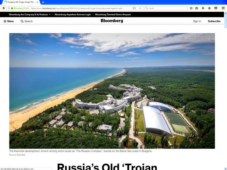227x170 pixels.
Task: Stop loading page with the X button
Action: coord(140,8)
